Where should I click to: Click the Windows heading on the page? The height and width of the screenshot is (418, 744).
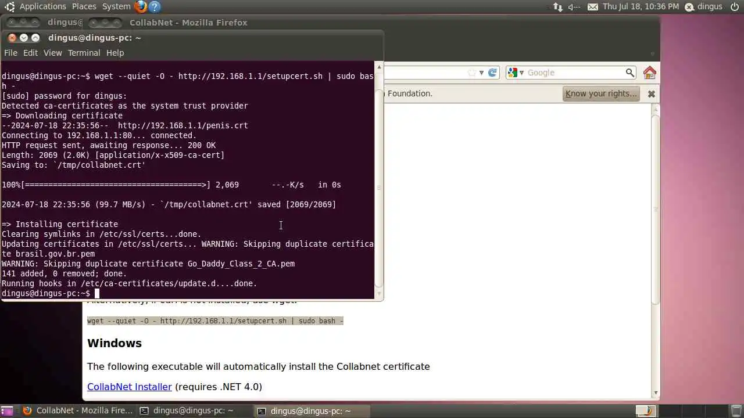tap(115, 343)
